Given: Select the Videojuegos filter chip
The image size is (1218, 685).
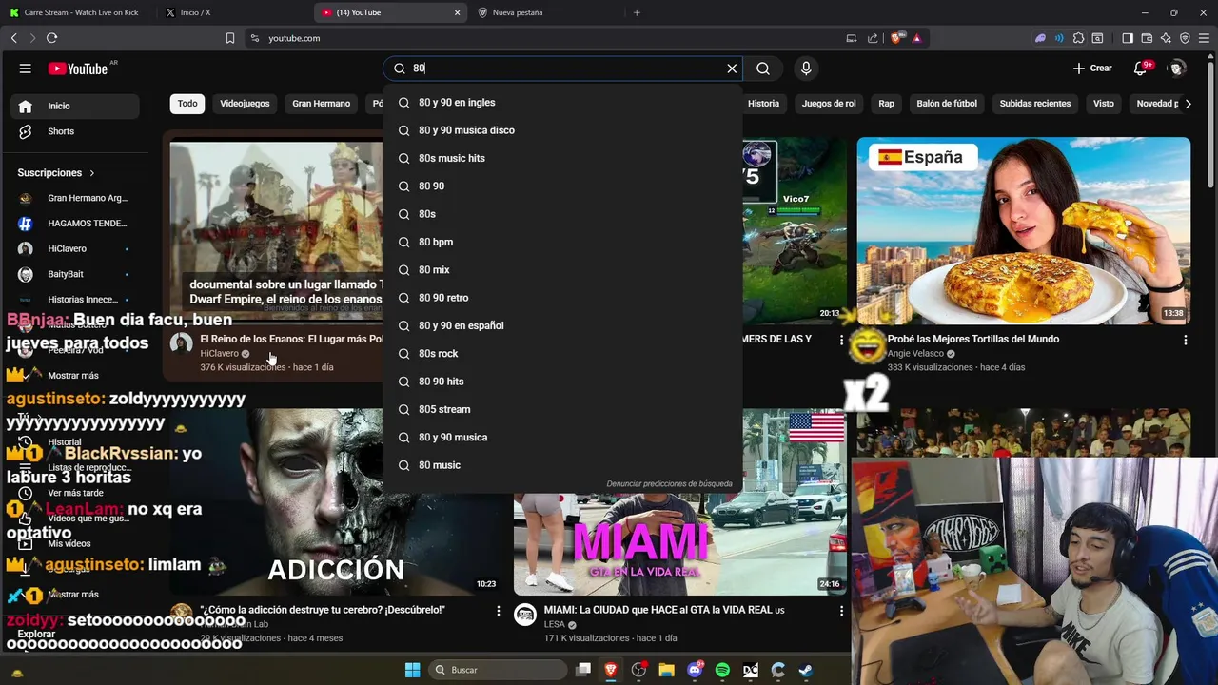Looking at the screenshot, I should point(245,104).
